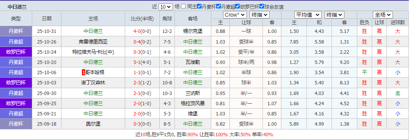
Task: Open team link 瓦埃勒
Action: coord(193,62)
